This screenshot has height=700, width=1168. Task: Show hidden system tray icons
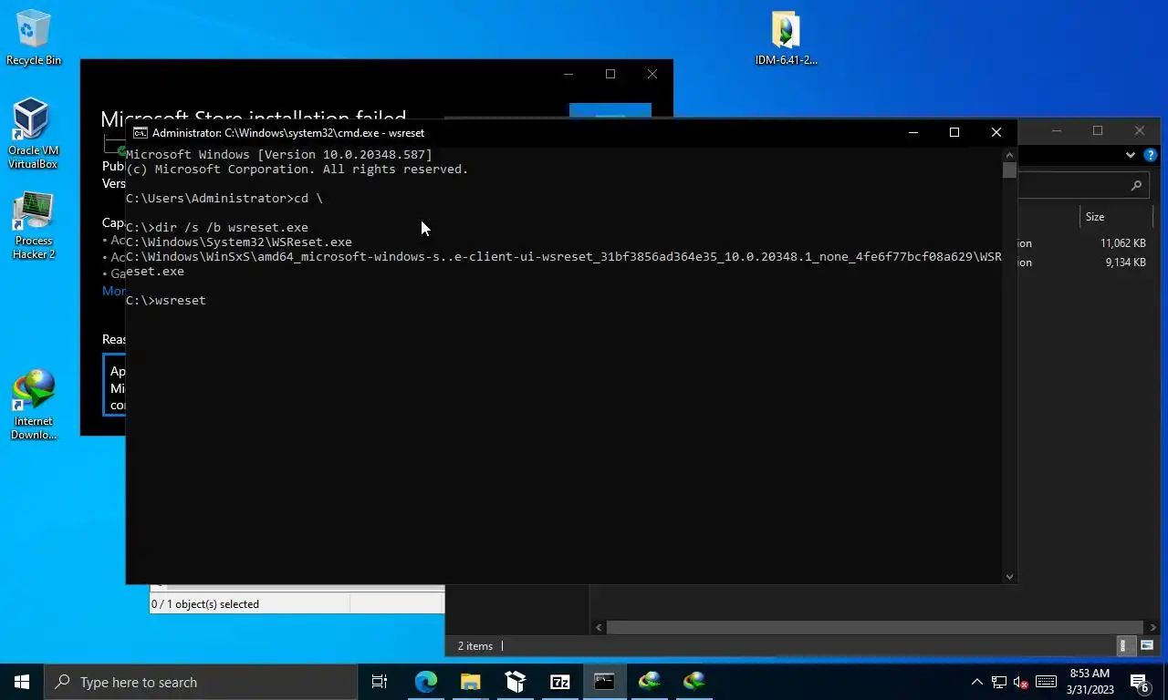pyautogui.click(x=976, y=682)
